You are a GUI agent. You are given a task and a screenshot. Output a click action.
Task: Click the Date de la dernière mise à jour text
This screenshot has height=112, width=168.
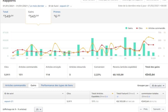[142, 6]
